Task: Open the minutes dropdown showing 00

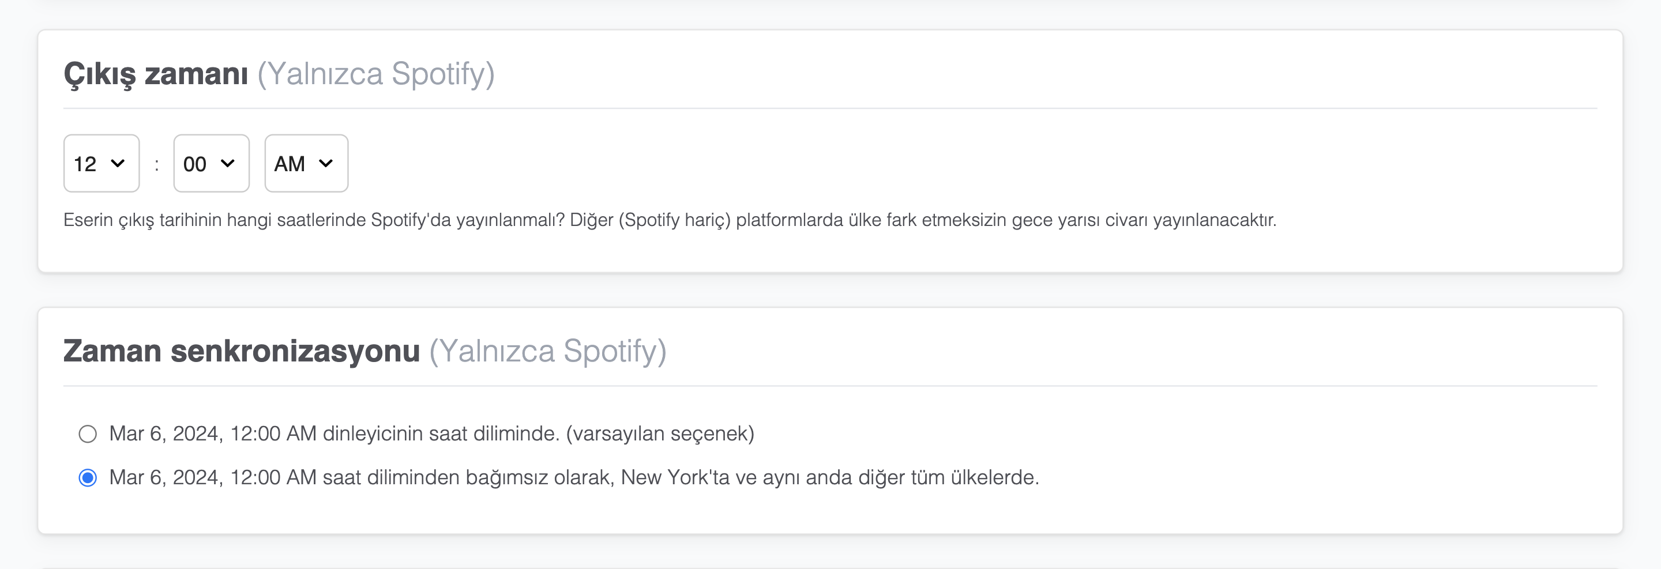Action: coord(211,163)
